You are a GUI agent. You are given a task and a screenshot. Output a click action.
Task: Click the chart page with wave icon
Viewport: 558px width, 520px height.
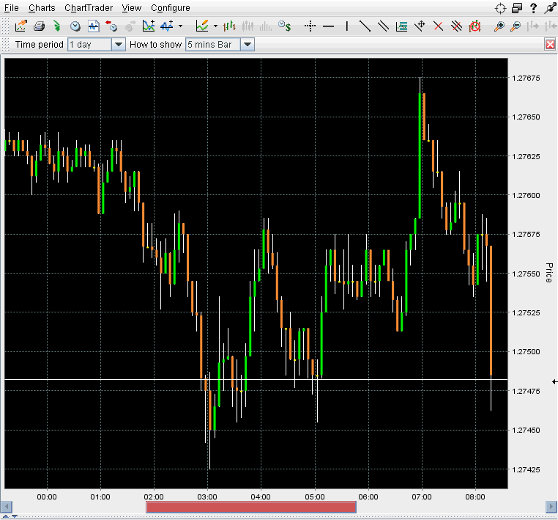(93, 26)
